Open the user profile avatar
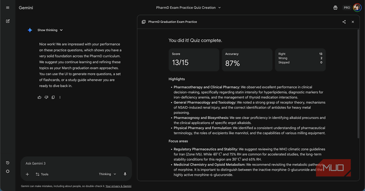365x191 pixels. [x=357, y=8]
